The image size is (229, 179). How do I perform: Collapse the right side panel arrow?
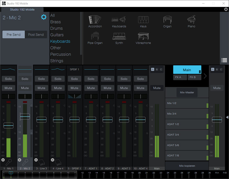(x=227, y=117)
